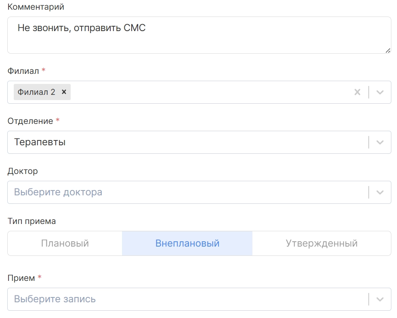Expand the Прием dropdown chevron
Screen dimensions: 397x318
coord(380,299)
